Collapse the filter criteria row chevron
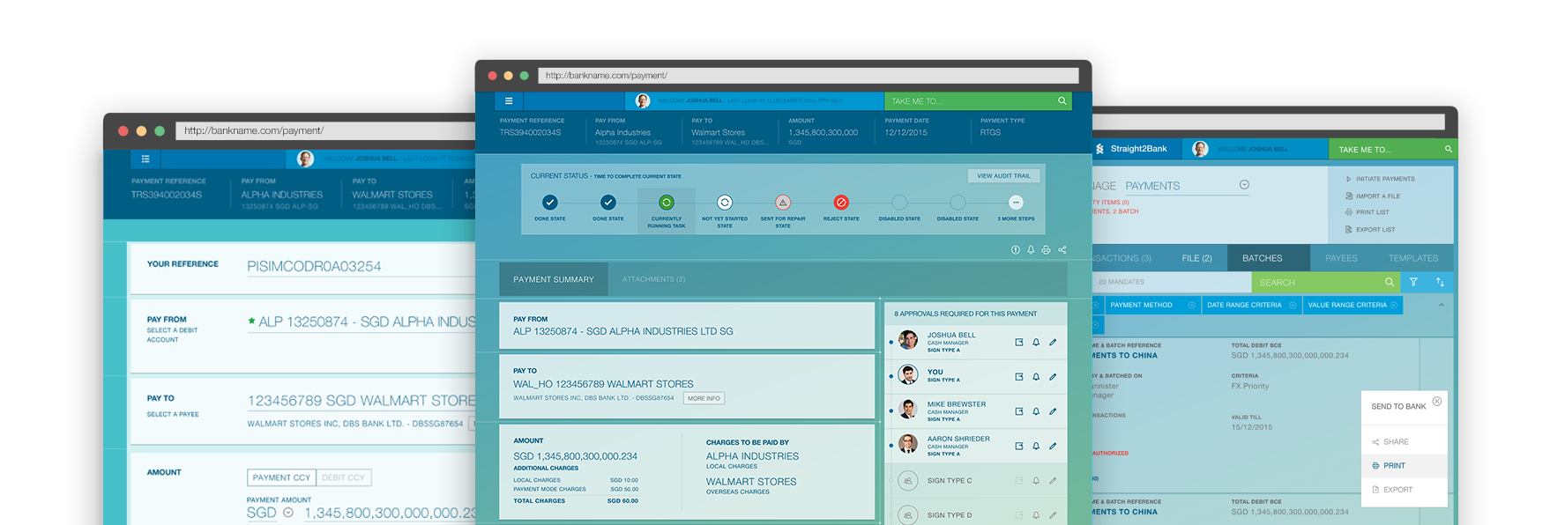The width and height of the screenshot is (1565, 525). tap(1442, 306)
